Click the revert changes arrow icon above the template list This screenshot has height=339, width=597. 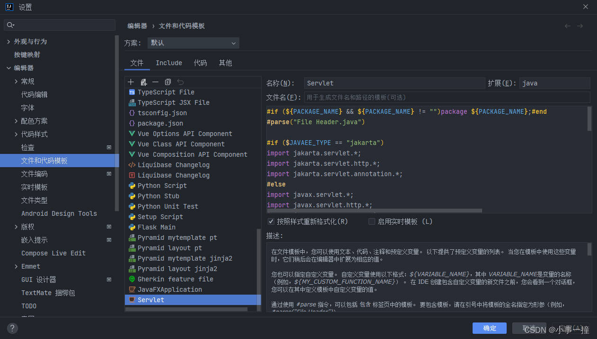(180, 82)
